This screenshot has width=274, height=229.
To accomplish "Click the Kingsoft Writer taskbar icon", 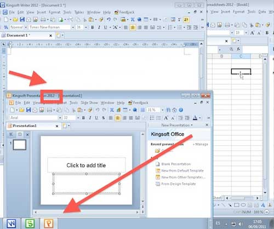I will (x=11, y=223).
